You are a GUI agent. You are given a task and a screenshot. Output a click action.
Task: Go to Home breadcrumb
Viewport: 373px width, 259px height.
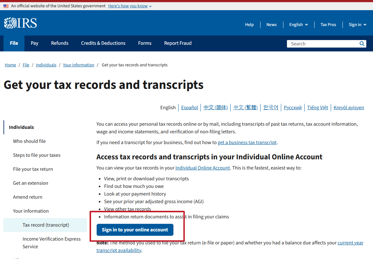click(10, 65)
